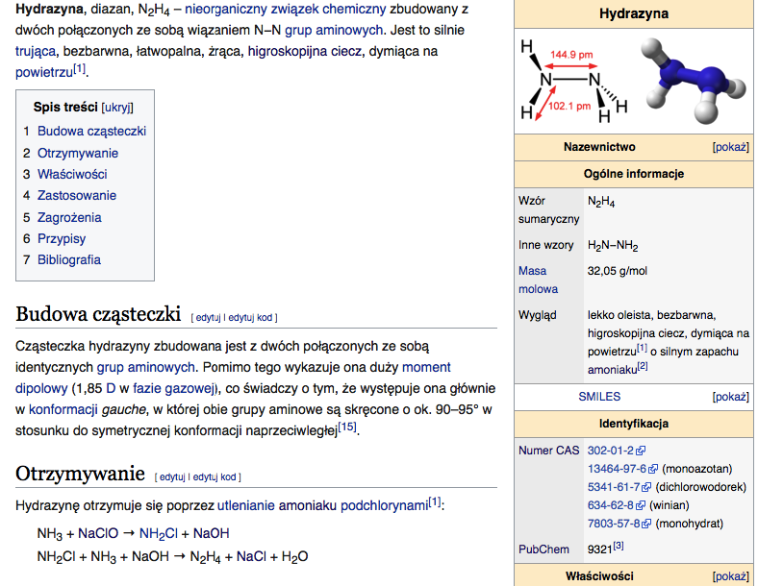Open external link icon beside CAS 634-62-8
Viewport: 758px width, 586px height.
tap(641, 505)
